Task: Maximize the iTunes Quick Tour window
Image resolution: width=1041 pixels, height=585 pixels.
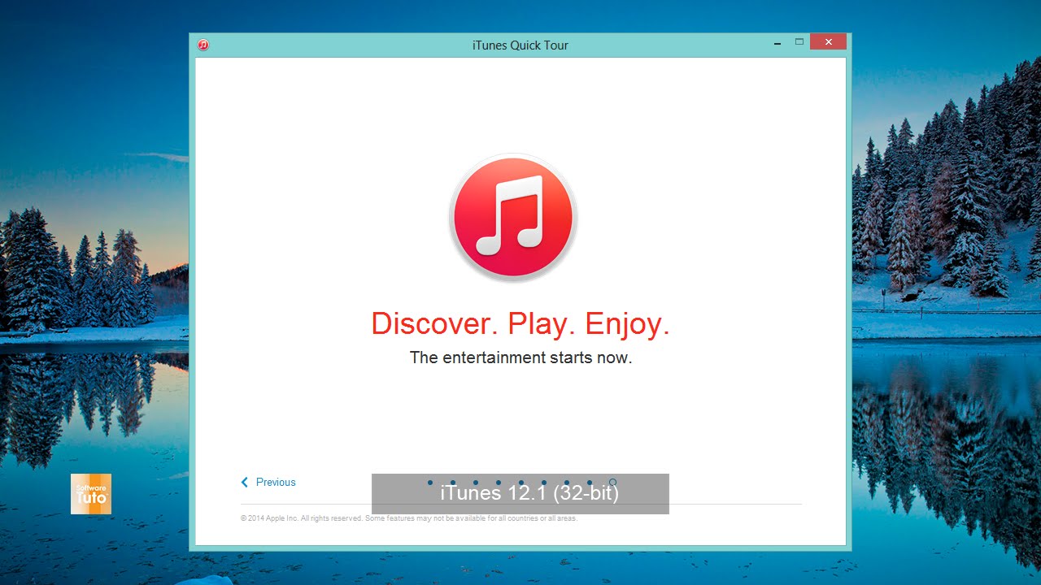Action: coord(799,42)
